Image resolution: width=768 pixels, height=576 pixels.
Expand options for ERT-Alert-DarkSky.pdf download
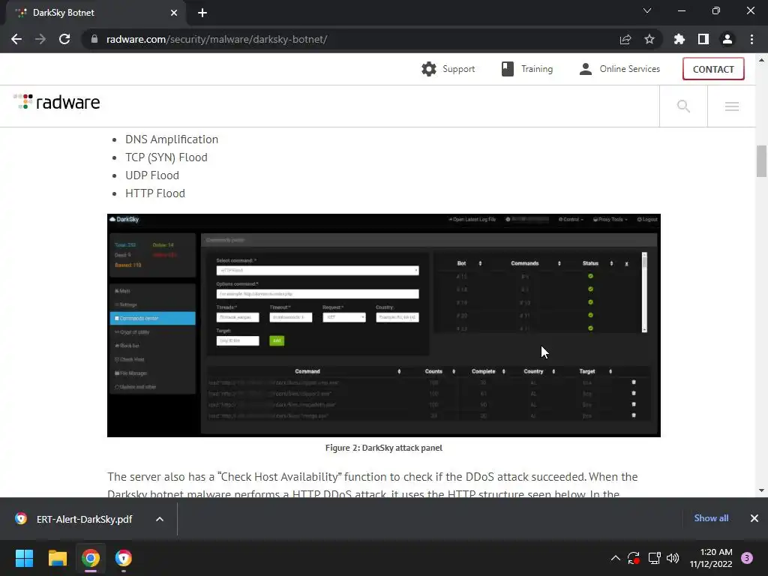point(160,519)
